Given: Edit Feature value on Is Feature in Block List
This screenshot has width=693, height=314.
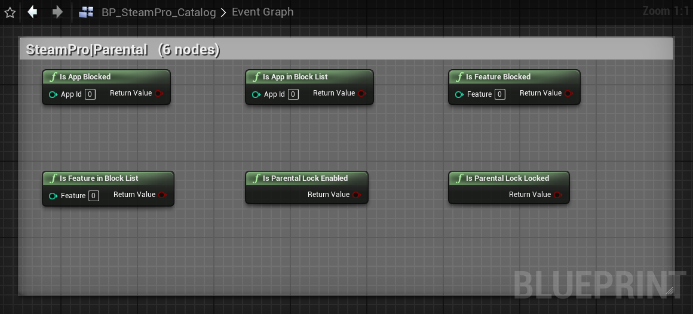Looking at the screenshot, I should click(x=94, y=196).
